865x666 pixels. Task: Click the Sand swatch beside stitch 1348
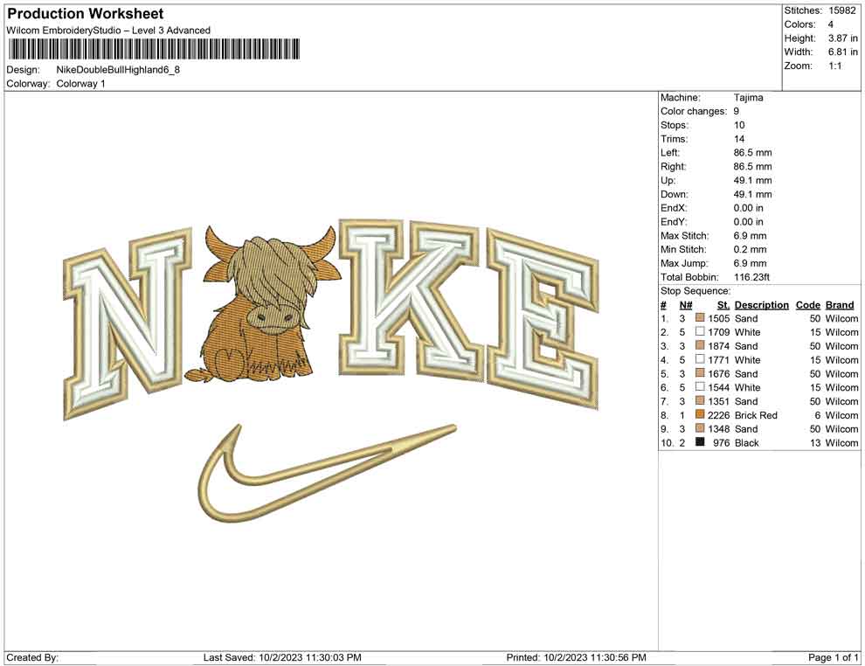[x=700, y=428]
